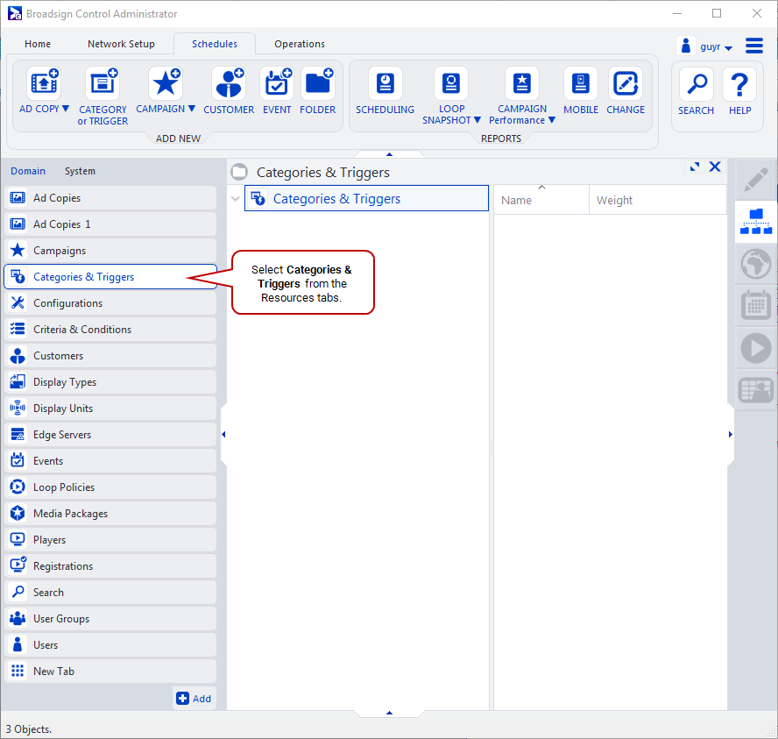This screenshot has width=778, height=739.
Task: Open the Categories & Triggers resource tab
Action: point(110,277)
